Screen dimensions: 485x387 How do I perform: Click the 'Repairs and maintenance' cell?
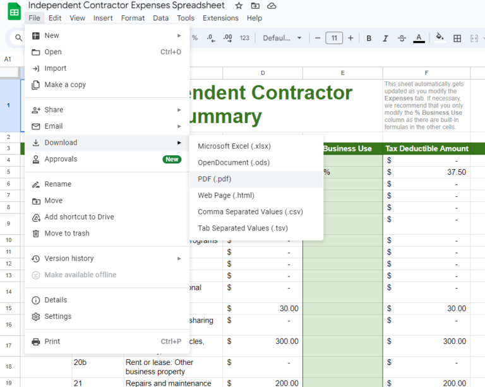tap(173, 383)
